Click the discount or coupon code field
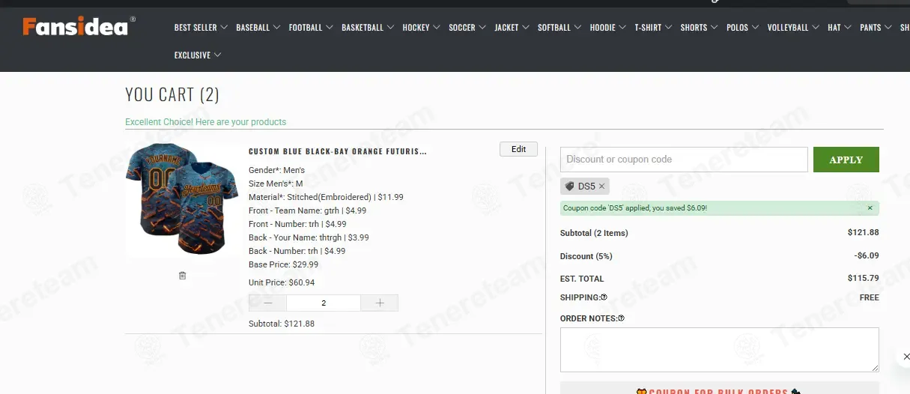Viewport: 910px width, 394px height. pyautogui.click(x=684, y=160)
